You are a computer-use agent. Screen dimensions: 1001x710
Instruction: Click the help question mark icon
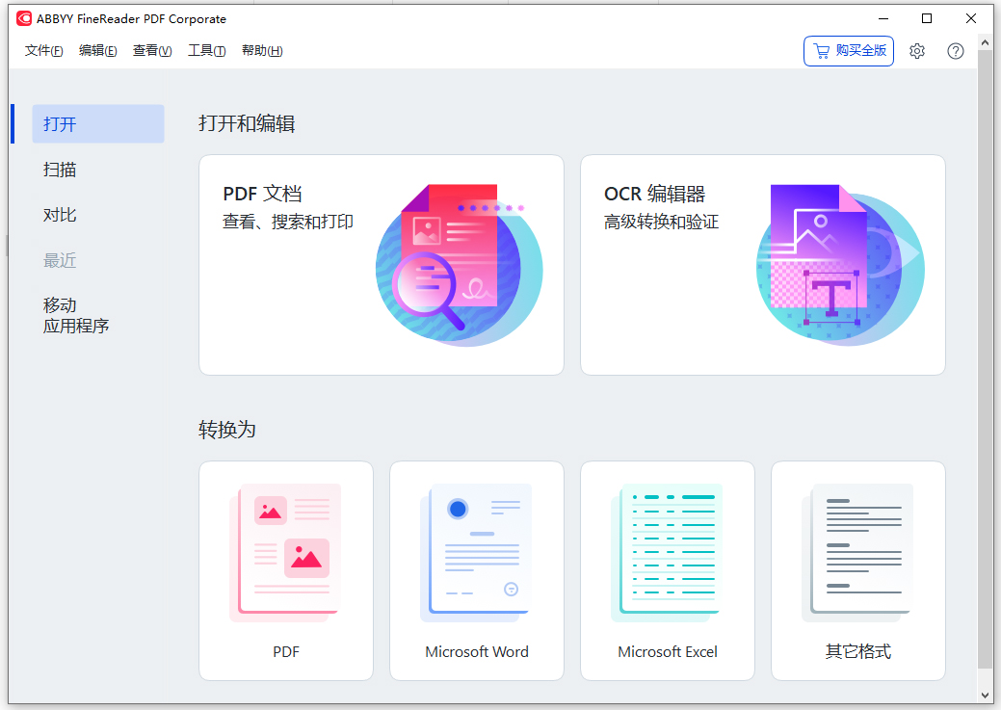click(955, 51)
